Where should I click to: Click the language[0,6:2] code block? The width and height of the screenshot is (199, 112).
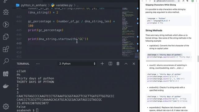[169, 21]
